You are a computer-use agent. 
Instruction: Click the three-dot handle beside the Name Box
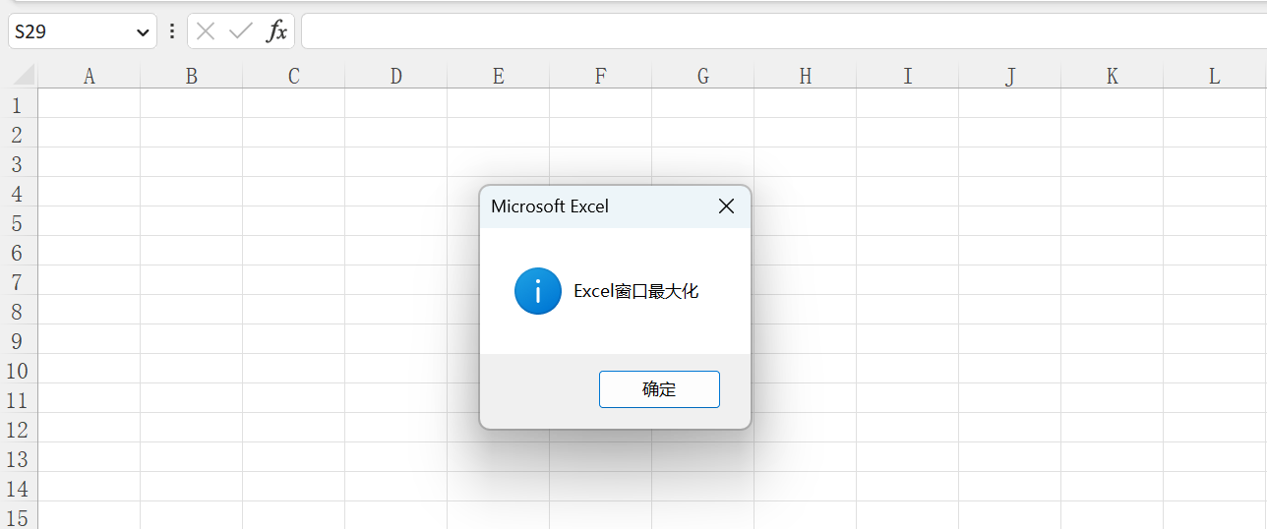point(172,31)
